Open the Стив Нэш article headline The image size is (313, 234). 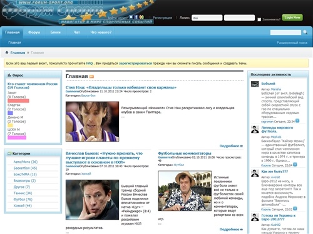[121, 87]
